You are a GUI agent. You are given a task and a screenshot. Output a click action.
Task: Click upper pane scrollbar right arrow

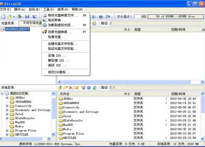tap(202, 82)
